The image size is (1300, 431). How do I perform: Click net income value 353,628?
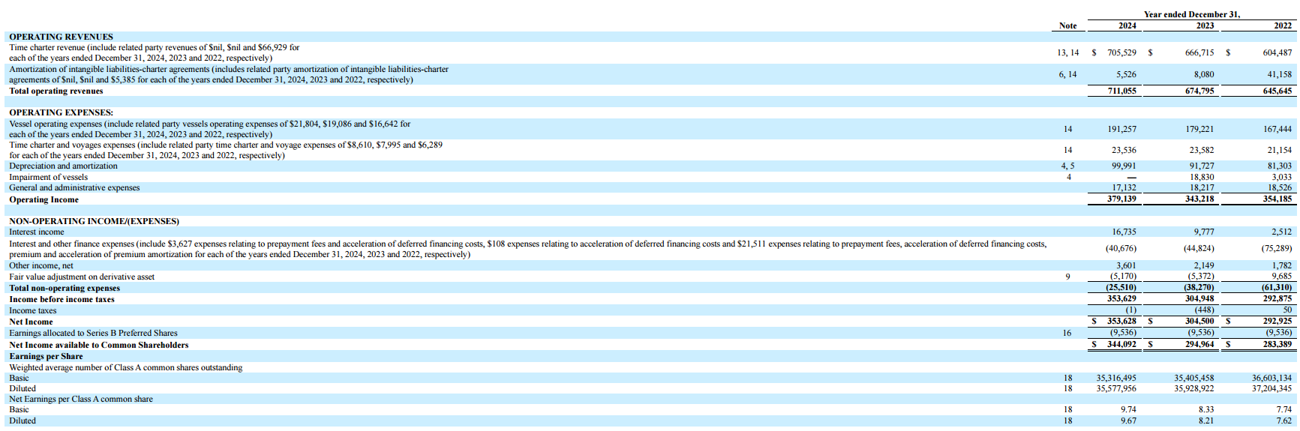coord(1121,321)
